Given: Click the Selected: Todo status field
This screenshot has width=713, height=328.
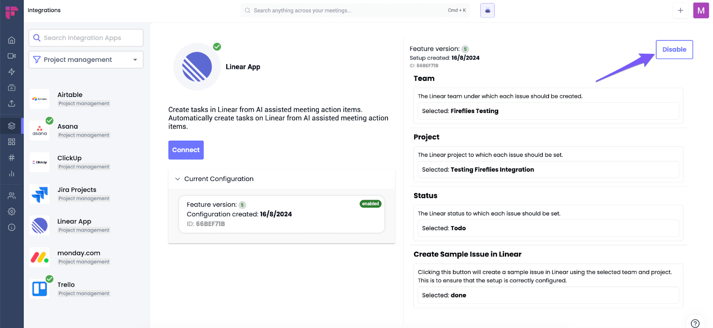Looking at the screenshot, I should click(548, 228).
